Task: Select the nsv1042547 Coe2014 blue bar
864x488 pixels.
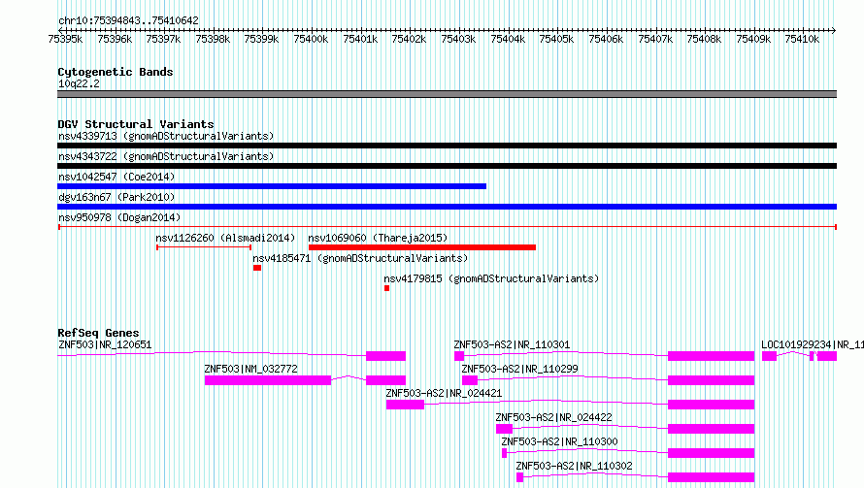Action: [272, 186]
